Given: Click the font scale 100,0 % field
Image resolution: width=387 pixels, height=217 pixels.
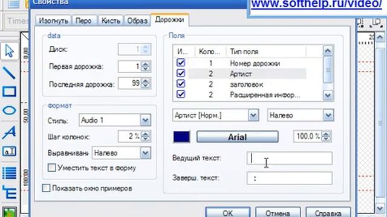Looking at the screenshot, I should point(308,136).
